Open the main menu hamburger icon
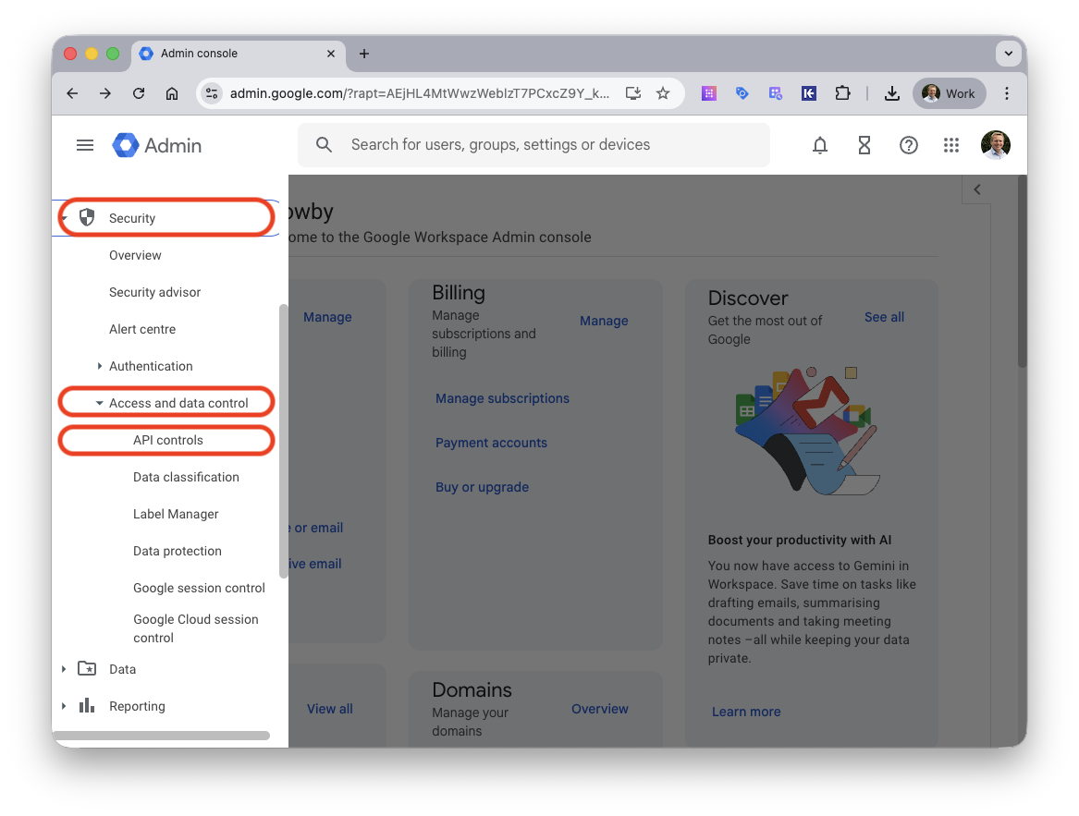 85,145
